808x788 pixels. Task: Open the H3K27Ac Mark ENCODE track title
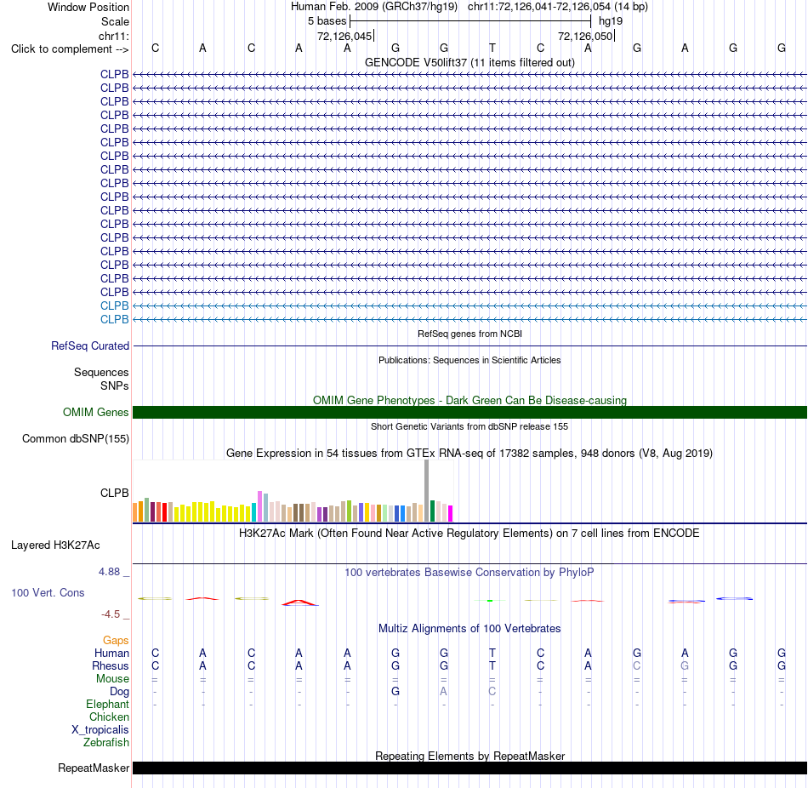point(469,534)
